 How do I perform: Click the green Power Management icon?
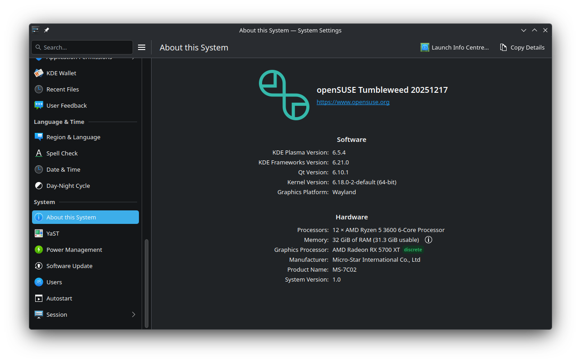pyautogui.click(x=39, y=250)
